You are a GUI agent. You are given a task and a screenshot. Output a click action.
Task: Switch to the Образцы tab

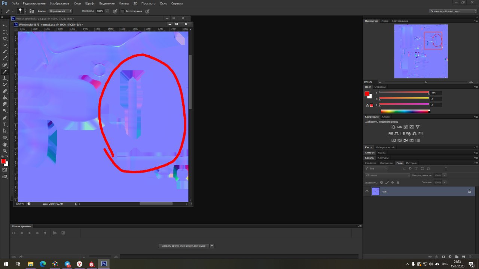coord(380,87)
